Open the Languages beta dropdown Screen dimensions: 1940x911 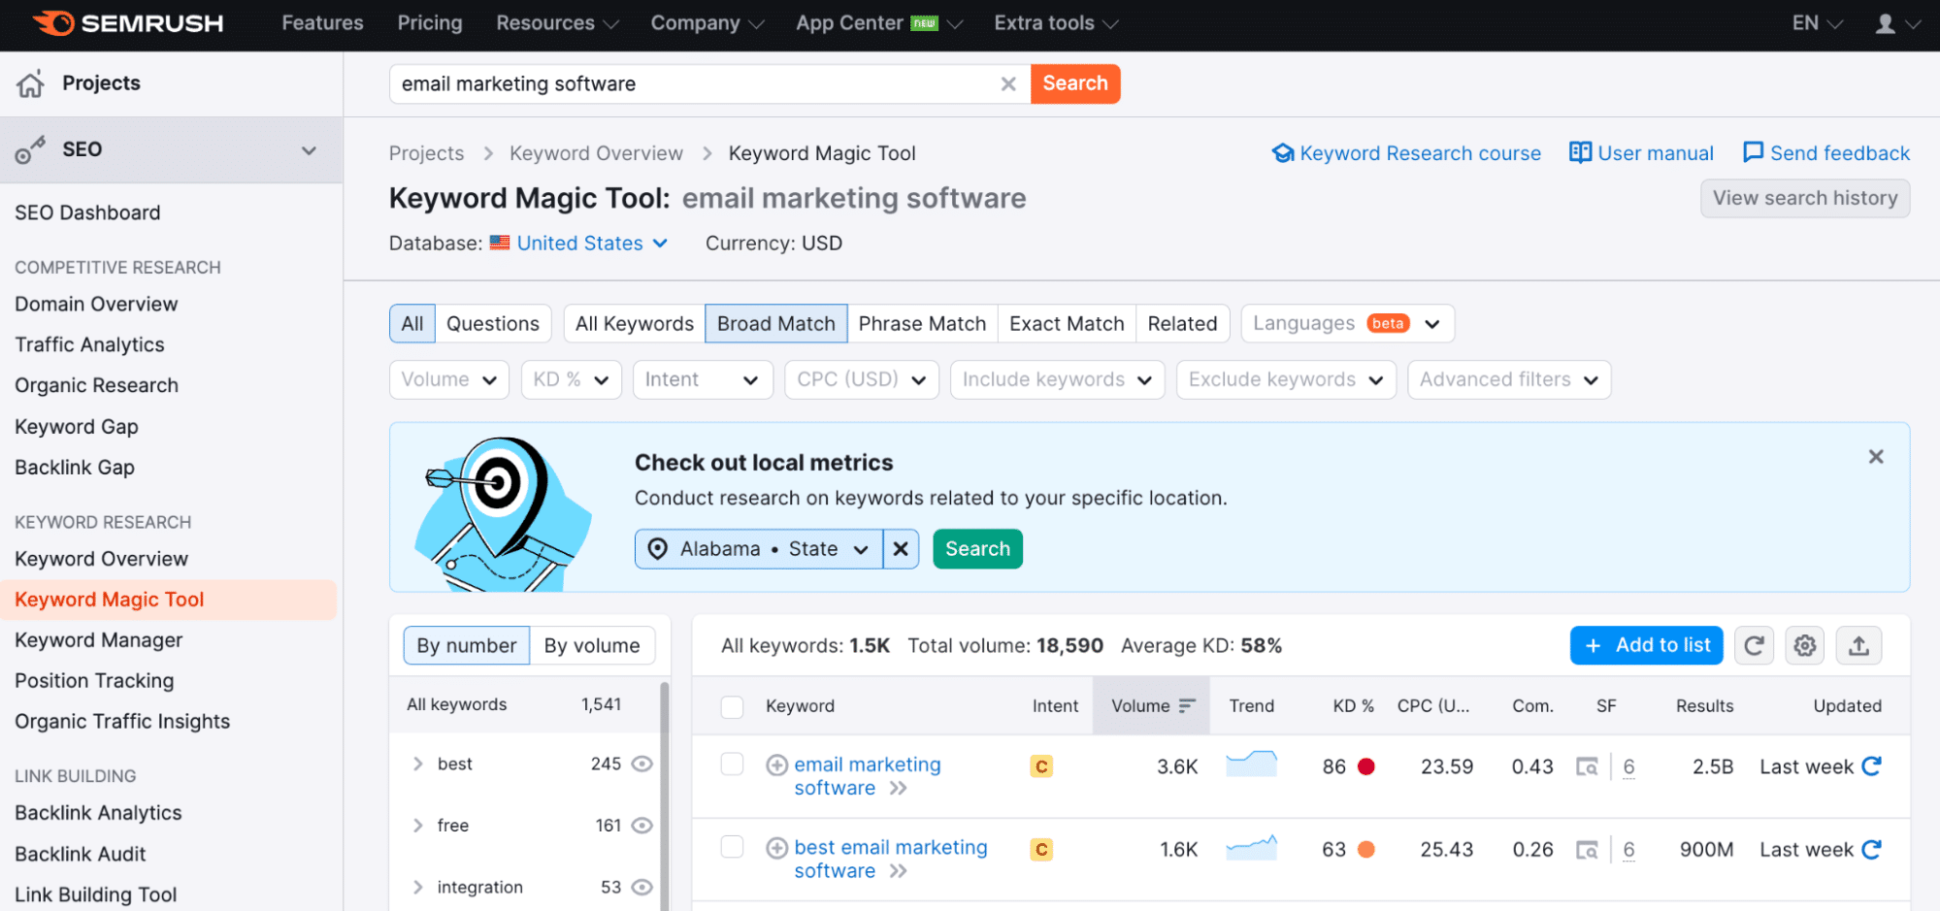click(x=1347, y=324)
